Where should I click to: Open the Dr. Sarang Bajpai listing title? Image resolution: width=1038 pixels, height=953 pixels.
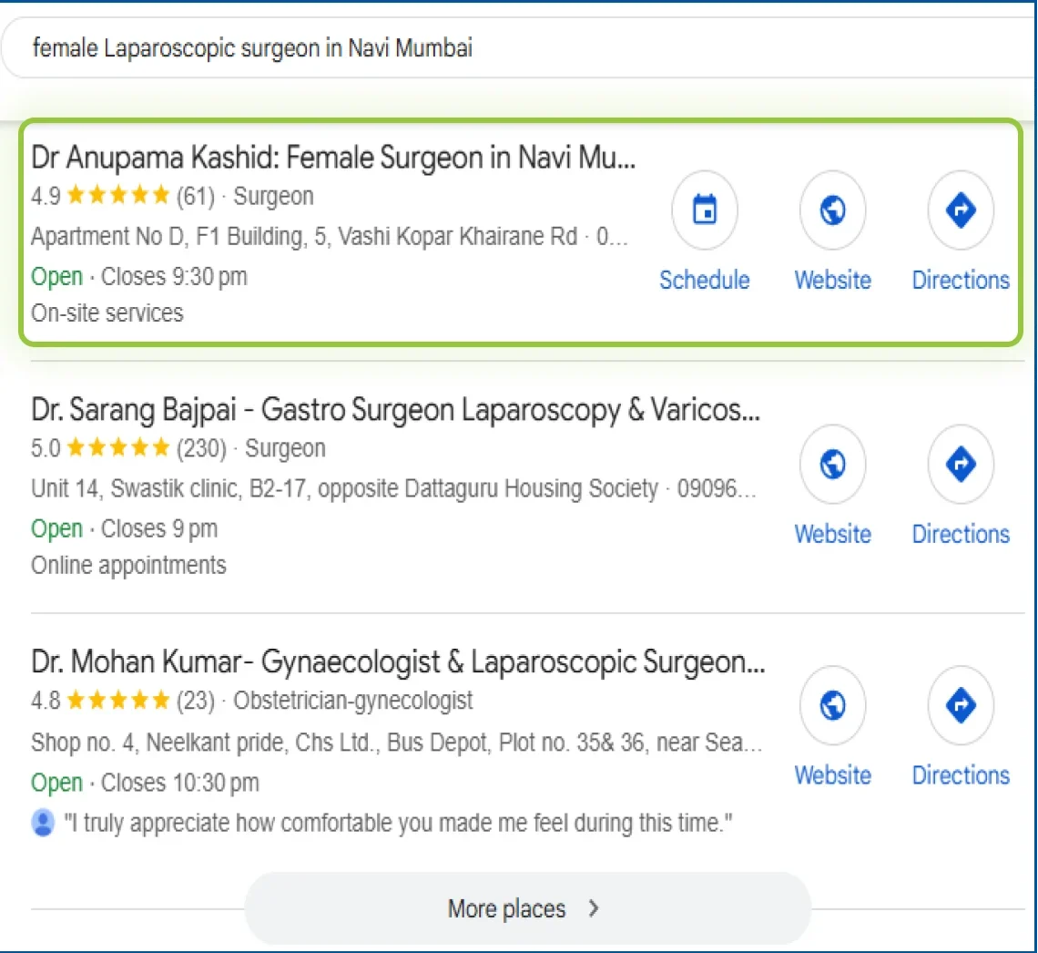point(395,411)
